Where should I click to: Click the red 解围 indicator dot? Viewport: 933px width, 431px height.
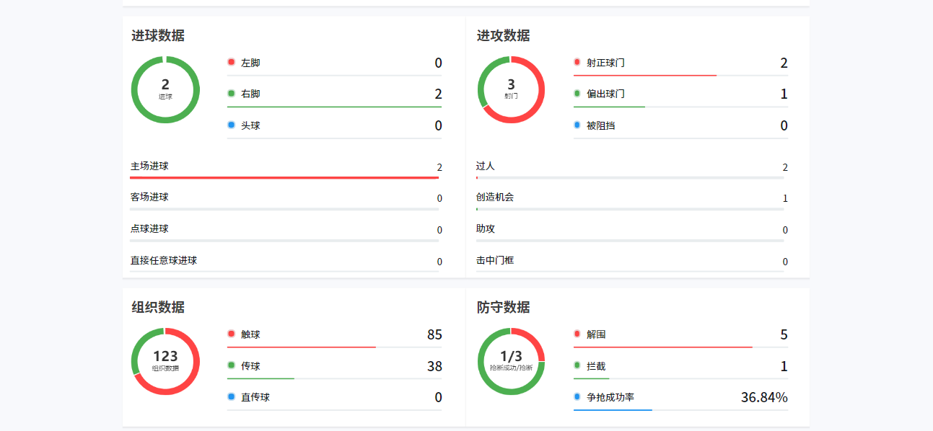tap(577, 334)
